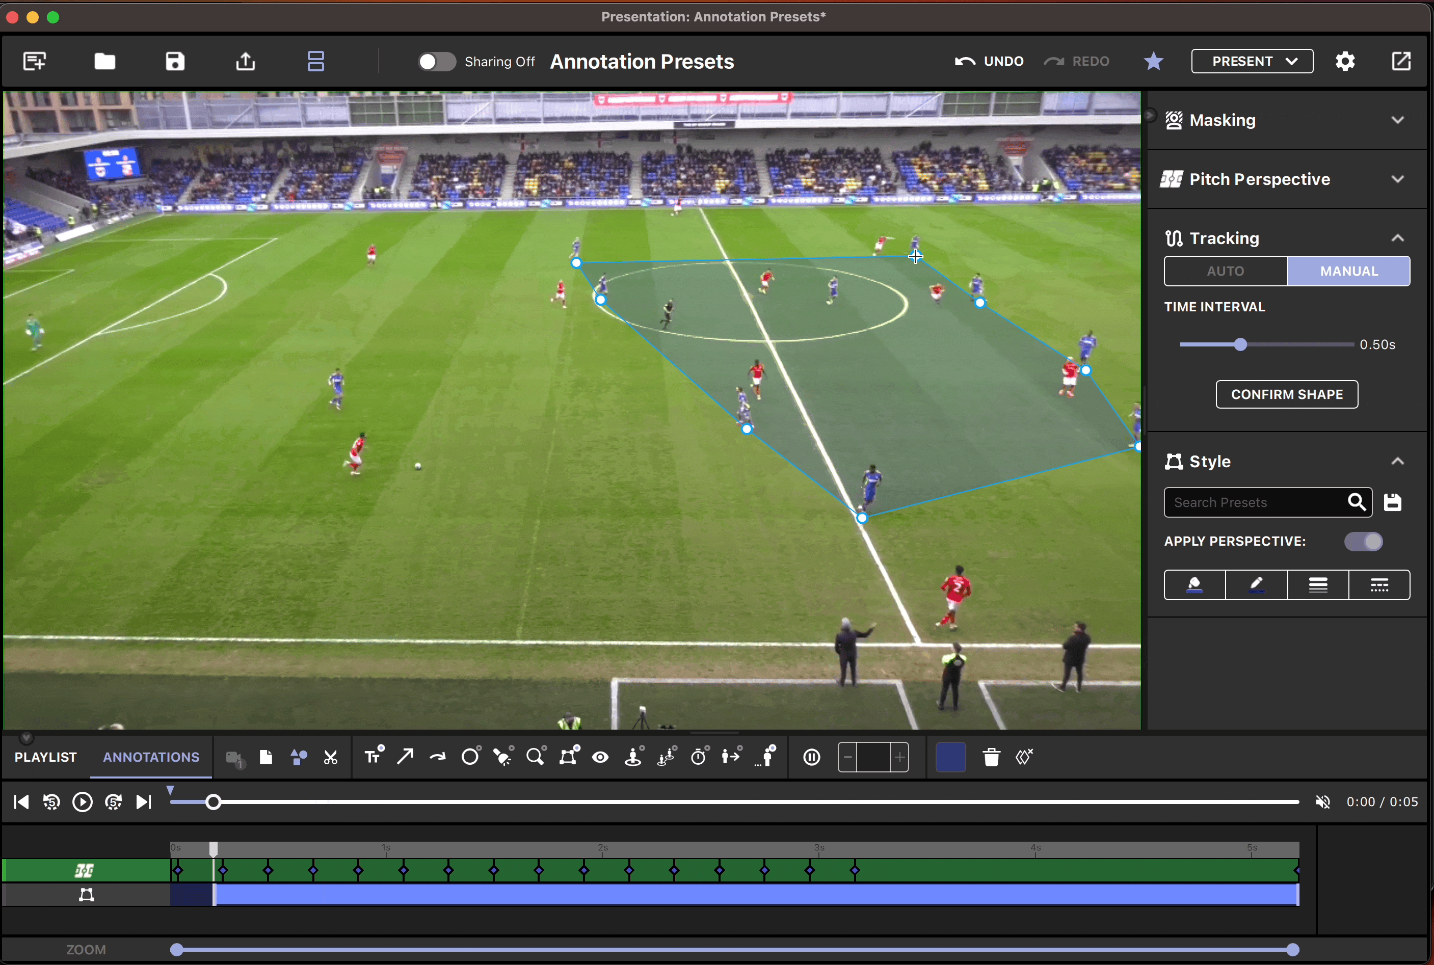1434x965 pixels.
Task: Click the favorites star icon
Action: (x=1153, y=61)
